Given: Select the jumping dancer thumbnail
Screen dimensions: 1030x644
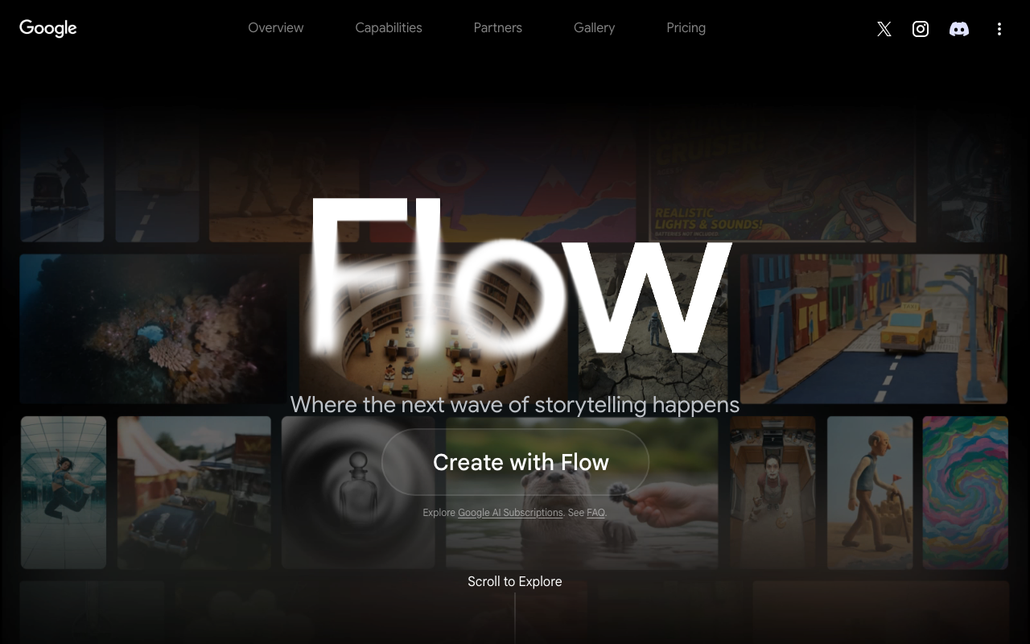Looking at the screenshot, I should click(x=64, y=493).
